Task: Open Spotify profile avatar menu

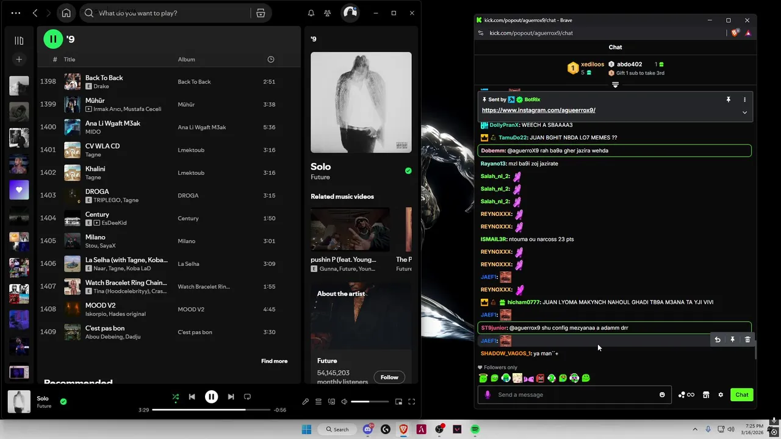Action: 350,13
